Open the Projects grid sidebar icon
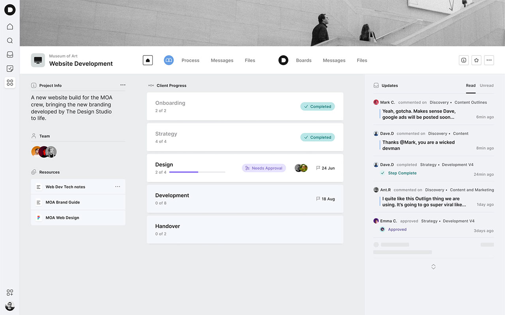 10,83
